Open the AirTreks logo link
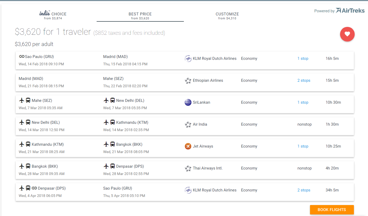Image resolution: width=368 pixels, height=216 pixels. coord(350,11)
